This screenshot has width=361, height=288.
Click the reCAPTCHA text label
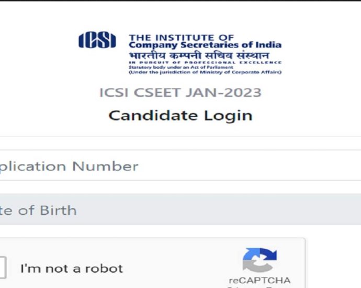260,280
